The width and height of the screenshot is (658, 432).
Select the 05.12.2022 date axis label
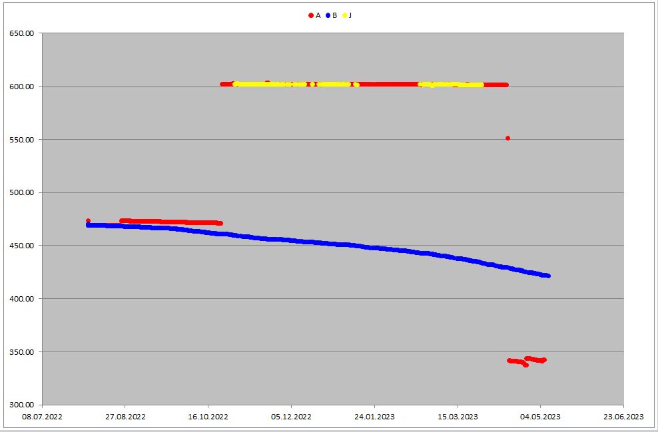(x=291, y=417)
